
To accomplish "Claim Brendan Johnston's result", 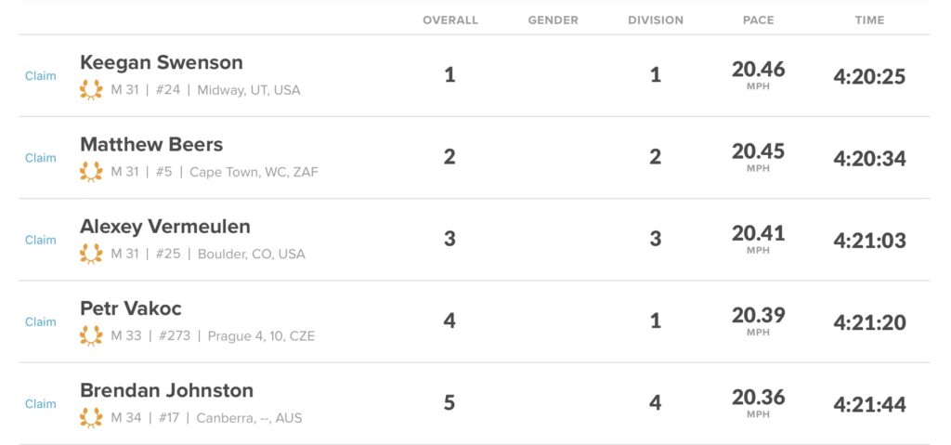I will 40,404.
